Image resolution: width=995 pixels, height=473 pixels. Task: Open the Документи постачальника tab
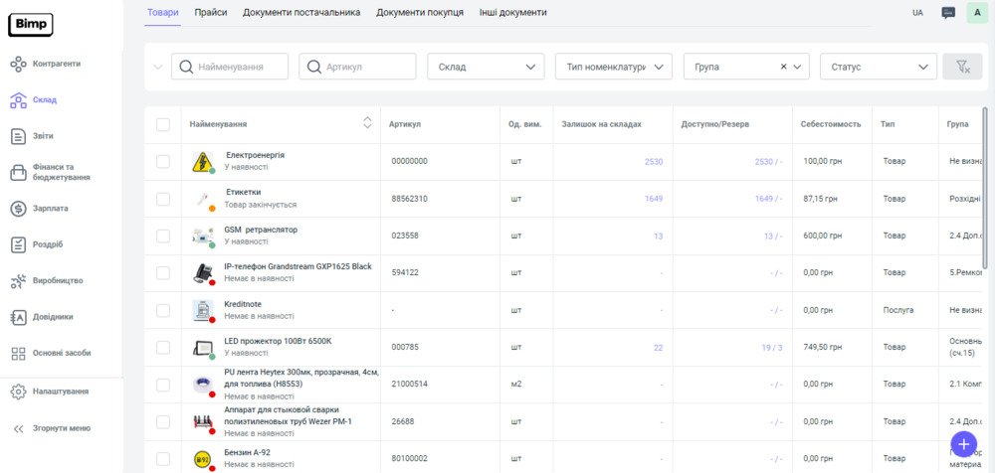click(301, 12)
